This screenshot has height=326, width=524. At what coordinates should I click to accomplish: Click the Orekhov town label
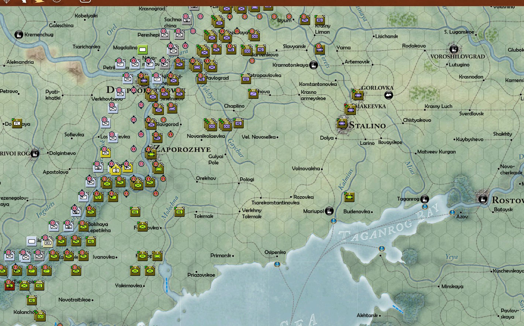click(x=206, y=178)
